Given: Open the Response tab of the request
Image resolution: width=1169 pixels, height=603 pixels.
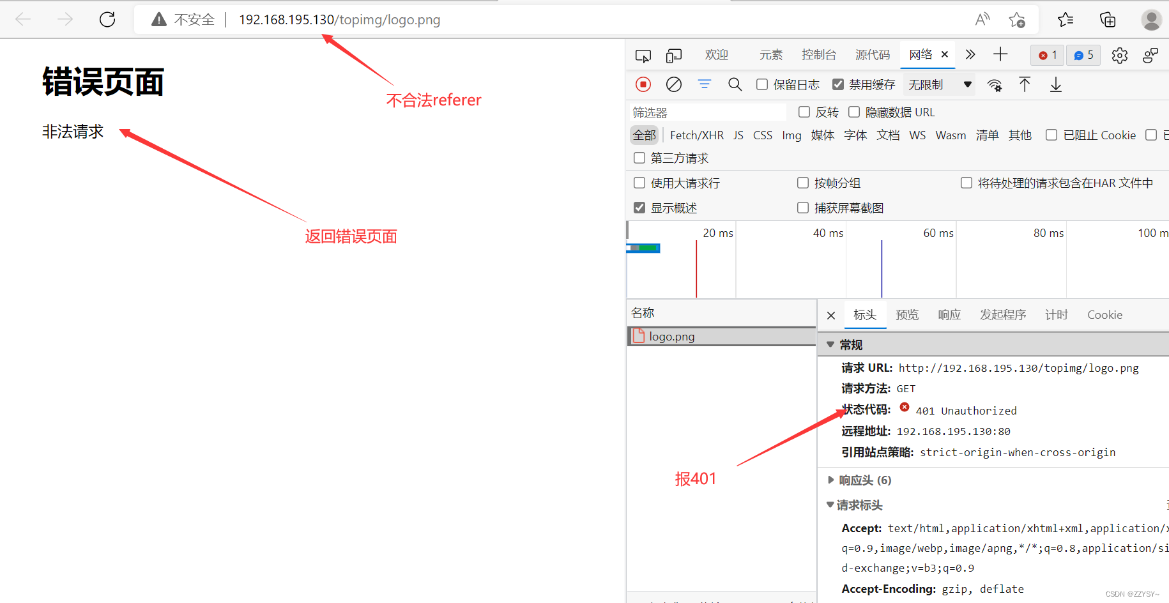Looking at the screenshot, I should point(949,315).
